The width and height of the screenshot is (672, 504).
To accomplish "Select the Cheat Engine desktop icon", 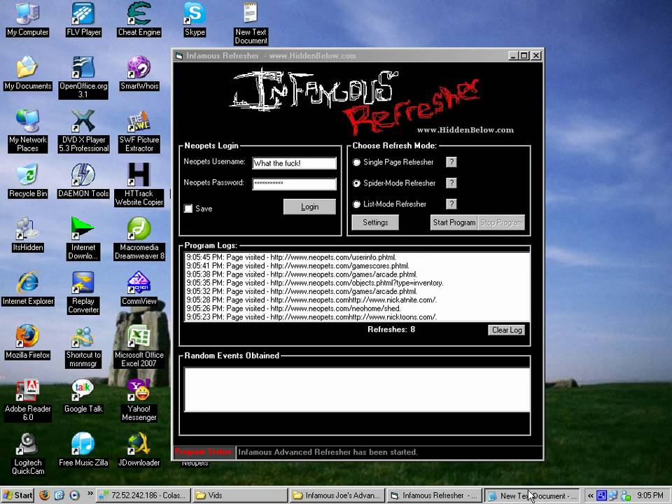I will [139, 20].
